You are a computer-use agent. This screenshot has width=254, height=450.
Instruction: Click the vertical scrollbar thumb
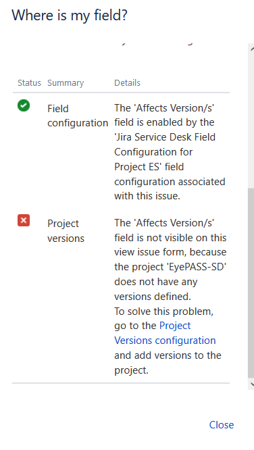point(251,282)
